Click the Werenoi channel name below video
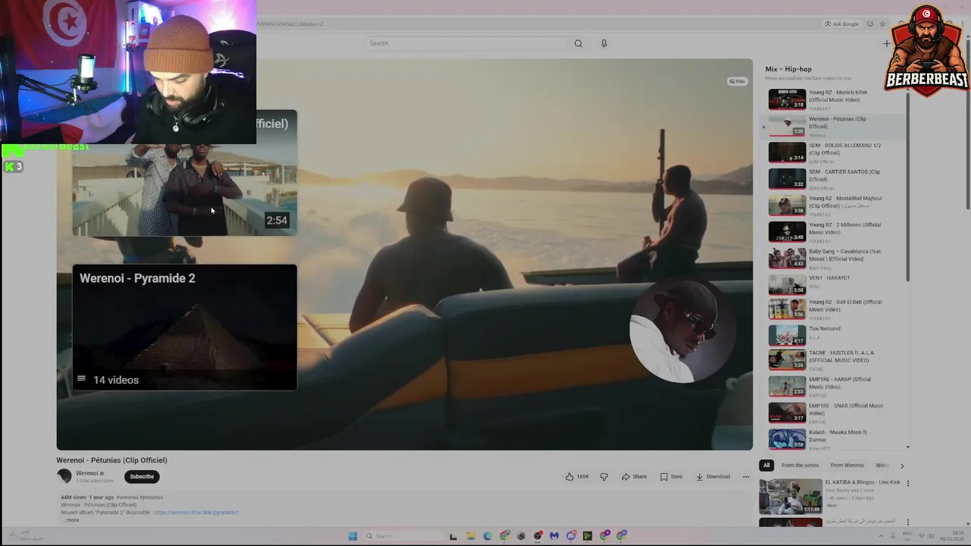 click(x=86, y=473)
